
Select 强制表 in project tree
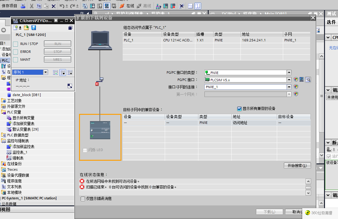18,158
